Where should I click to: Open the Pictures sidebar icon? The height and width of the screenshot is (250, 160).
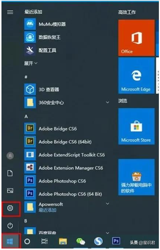tap(10, 190)
